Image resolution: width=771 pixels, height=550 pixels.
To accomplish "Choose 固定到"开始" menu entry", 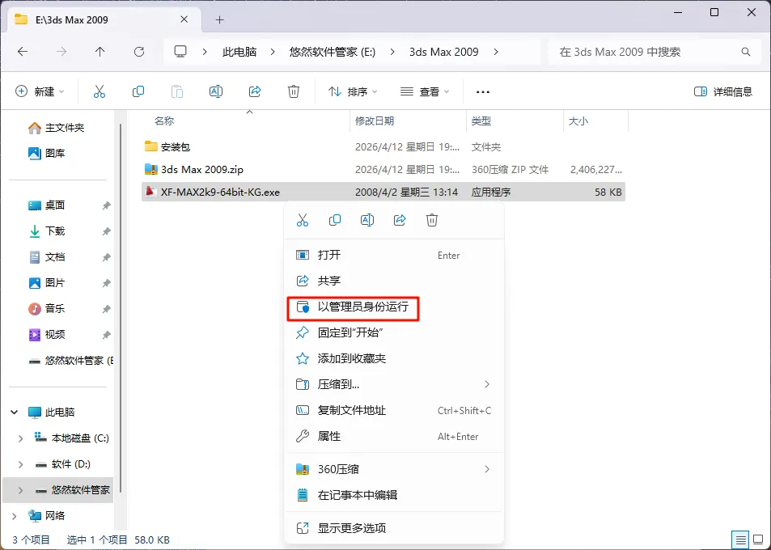I will coord(394,332).
